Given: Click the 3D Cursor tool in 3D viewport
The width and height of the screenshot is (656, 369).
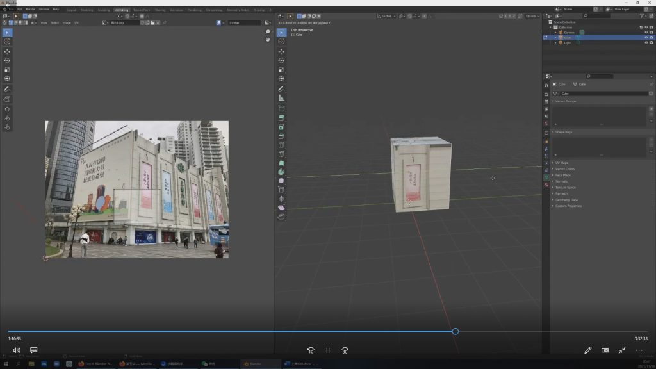Looking at the screenshot, I should point(281,42).
